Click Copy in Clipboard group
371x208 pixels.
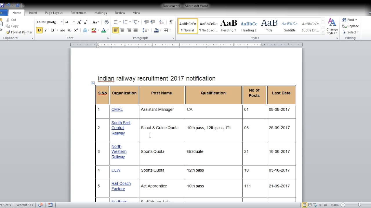12,26
